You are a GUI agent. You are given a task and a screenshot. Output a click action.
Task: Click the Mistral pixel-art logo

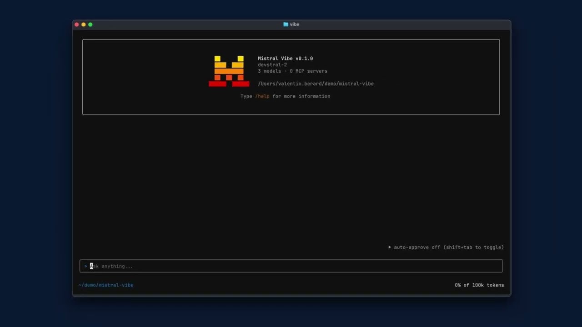tap(229, 71)
